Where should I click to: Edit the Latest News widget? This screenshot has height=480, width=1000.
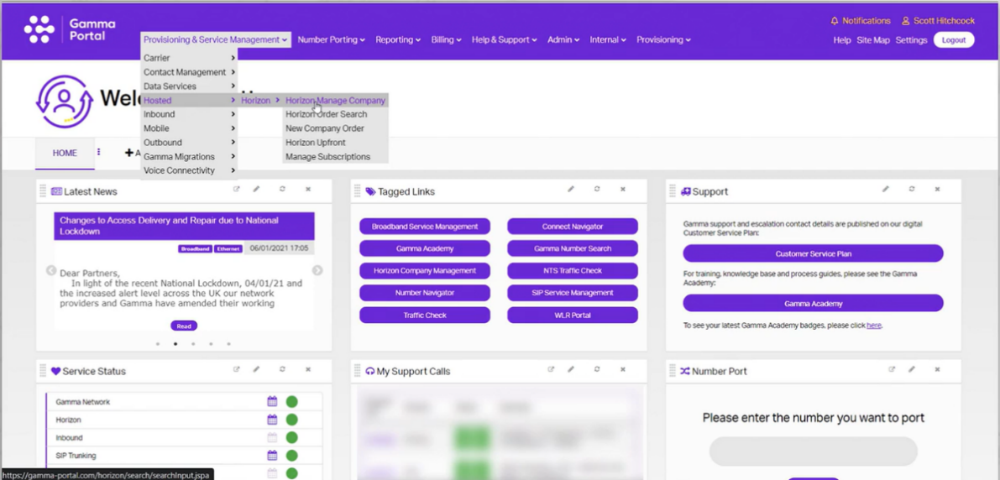coord(256,190)
